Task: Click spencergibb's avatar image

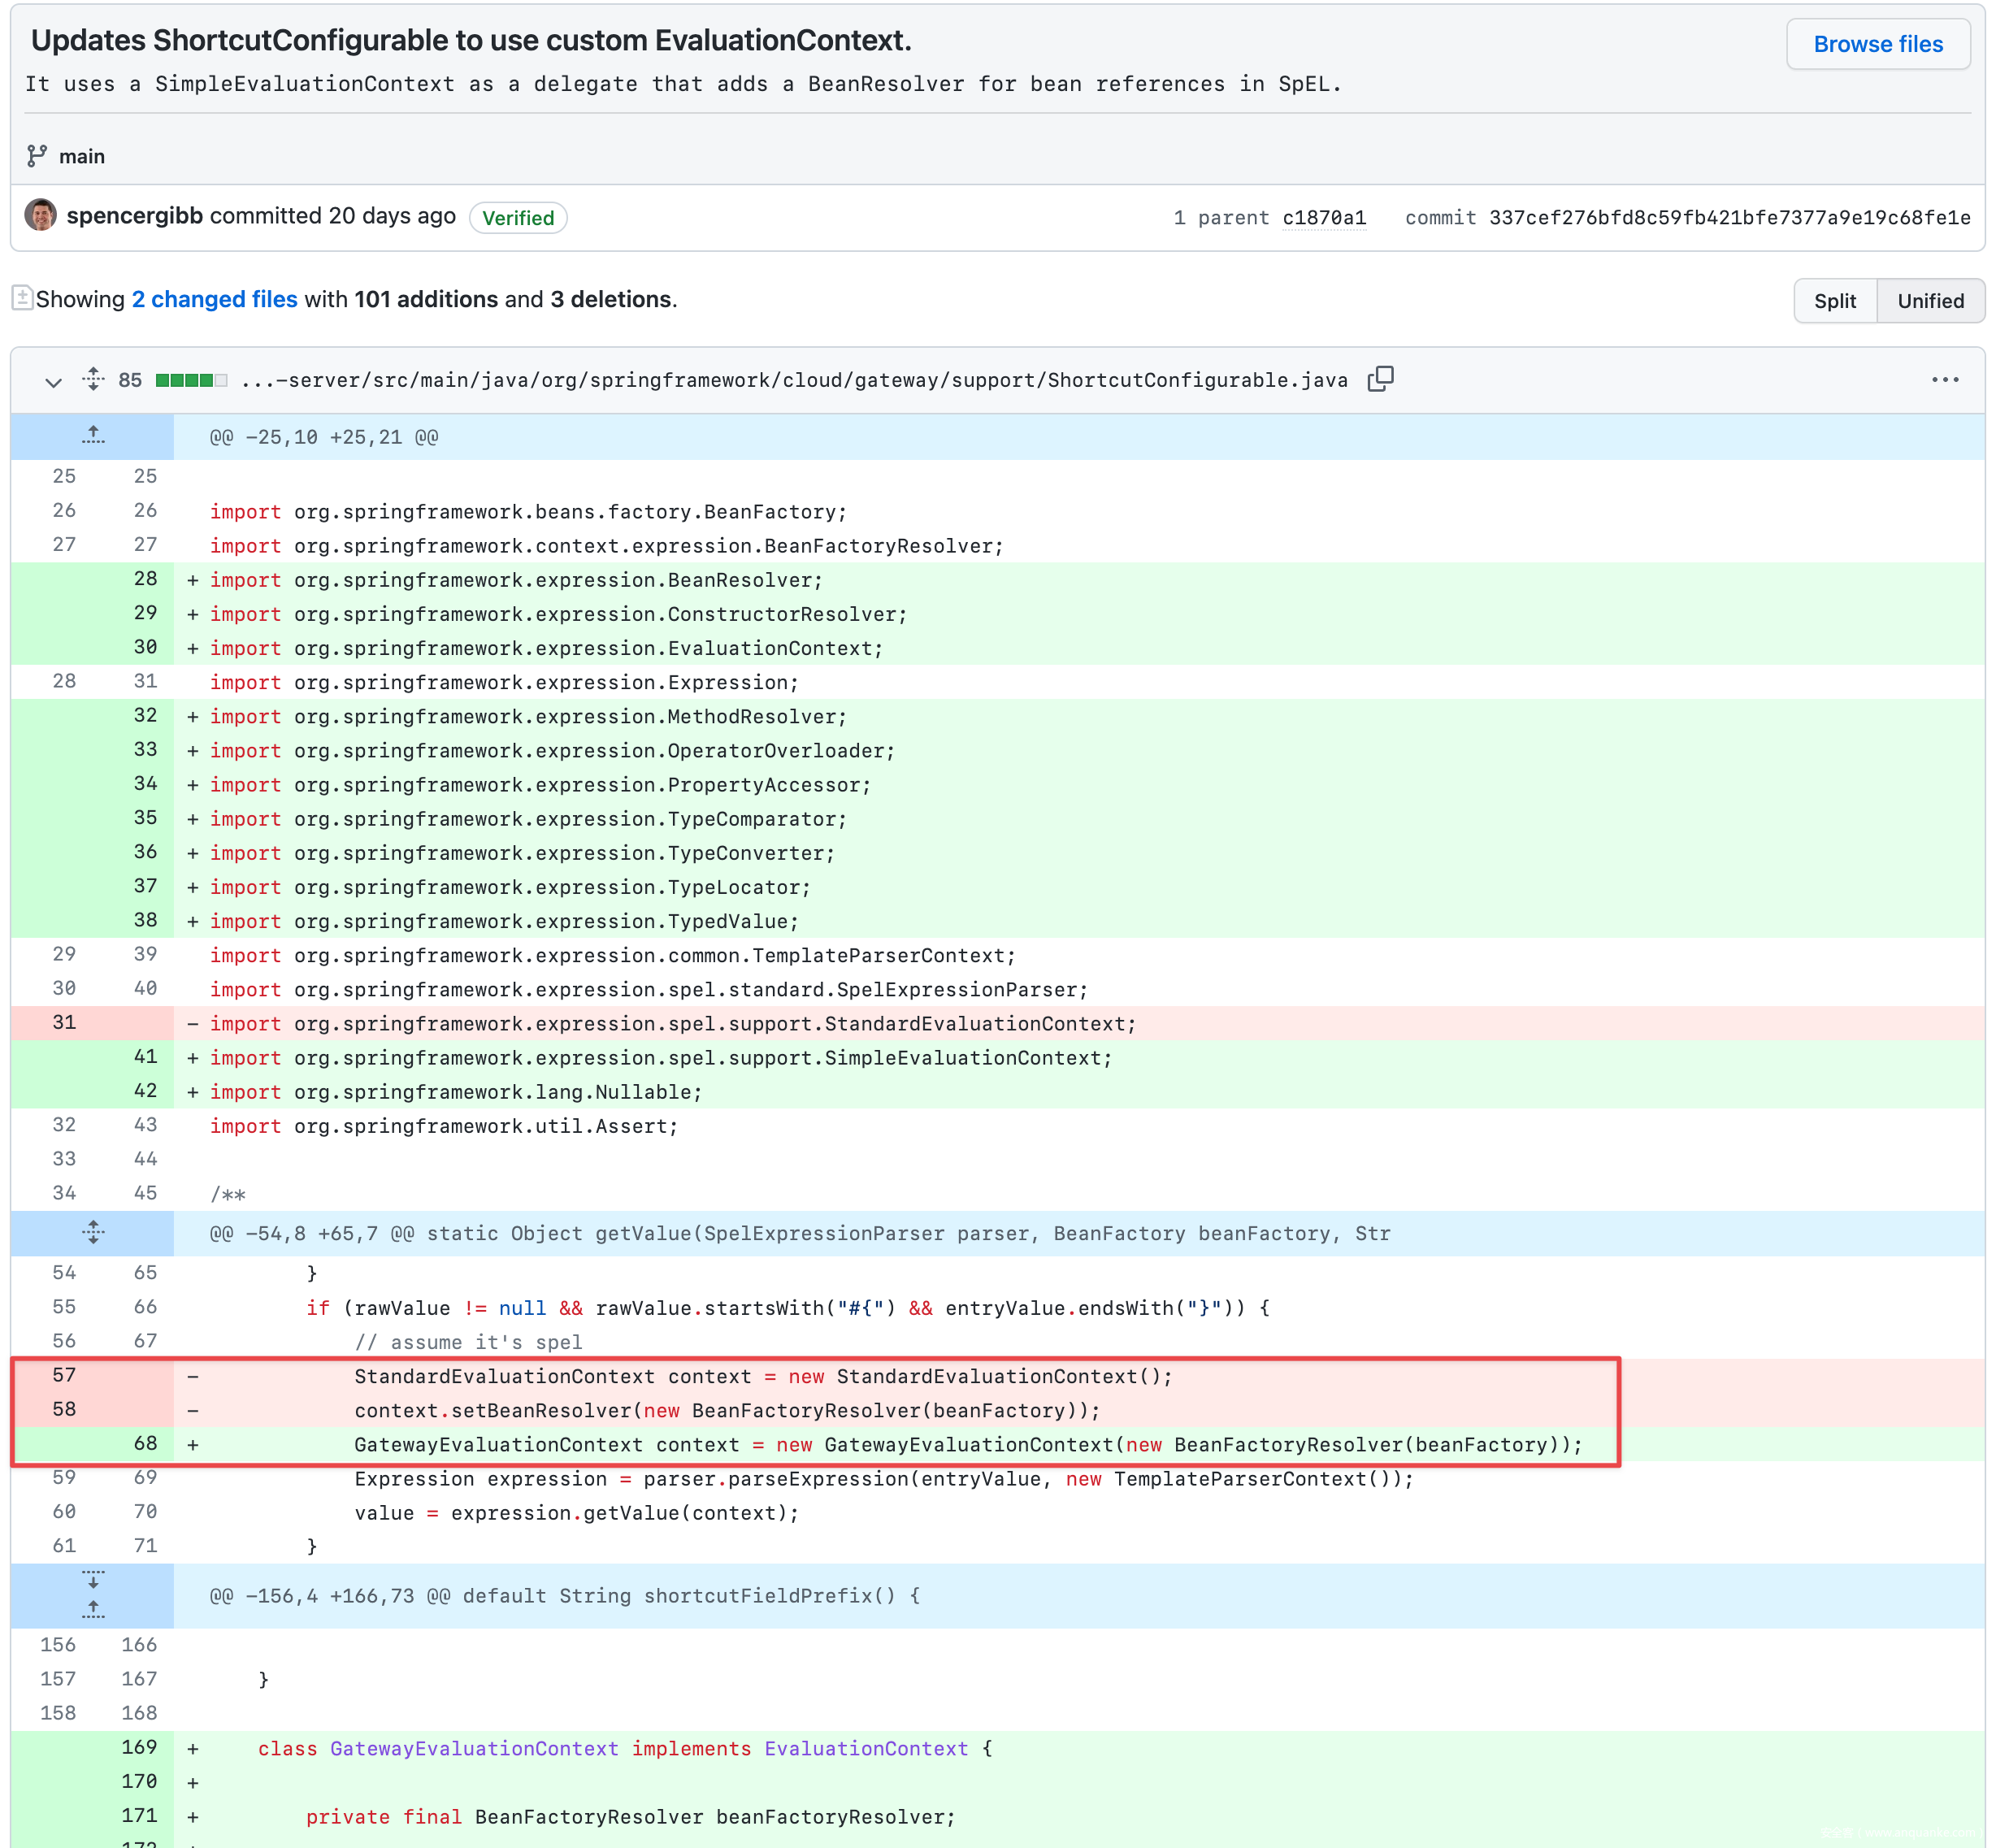Action: (x=41, y=215)
